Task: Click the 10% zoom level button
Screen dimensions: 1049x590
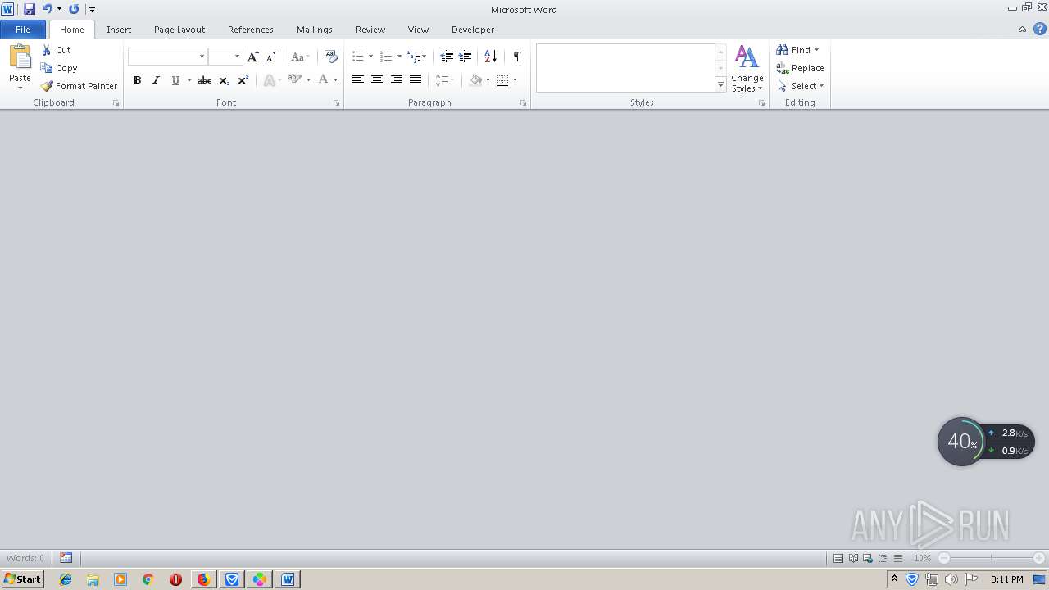Action: 922,558
